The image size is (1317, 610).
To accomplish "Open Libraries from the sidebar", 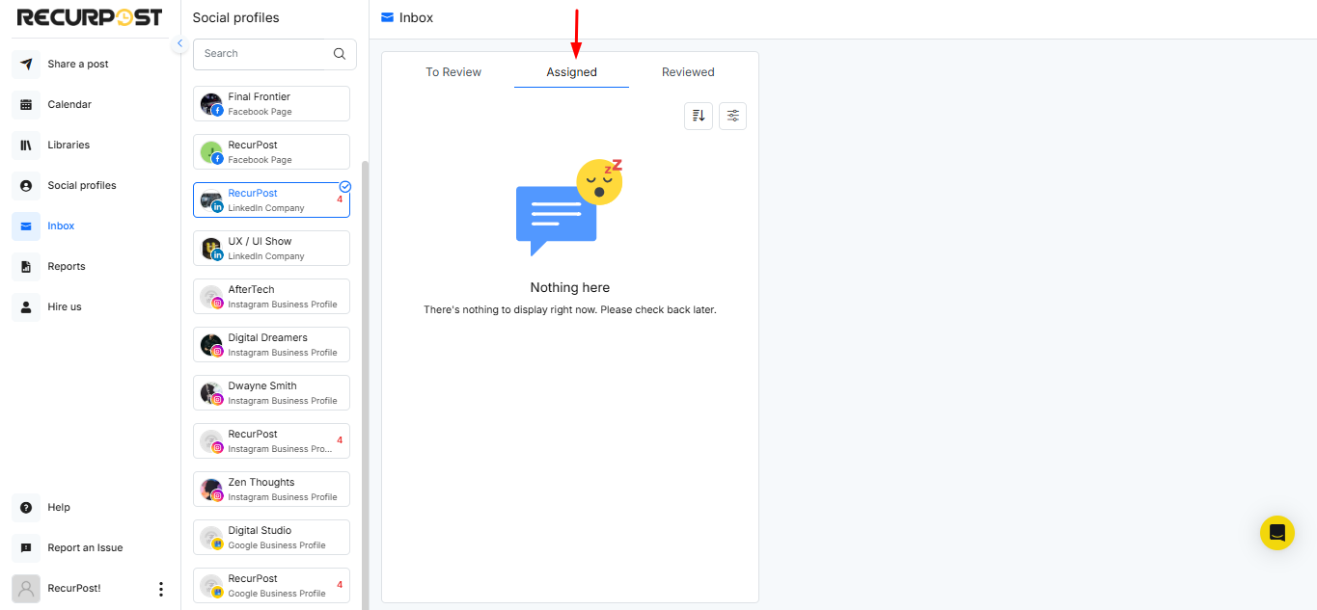I will pyautogui.click(x=69, y=145).
